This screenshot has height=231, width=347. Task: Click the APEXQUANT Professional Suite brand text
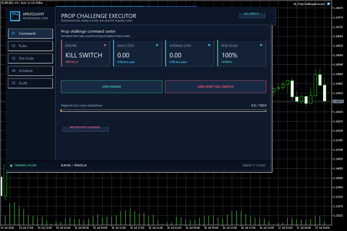(x=35, y=16)
